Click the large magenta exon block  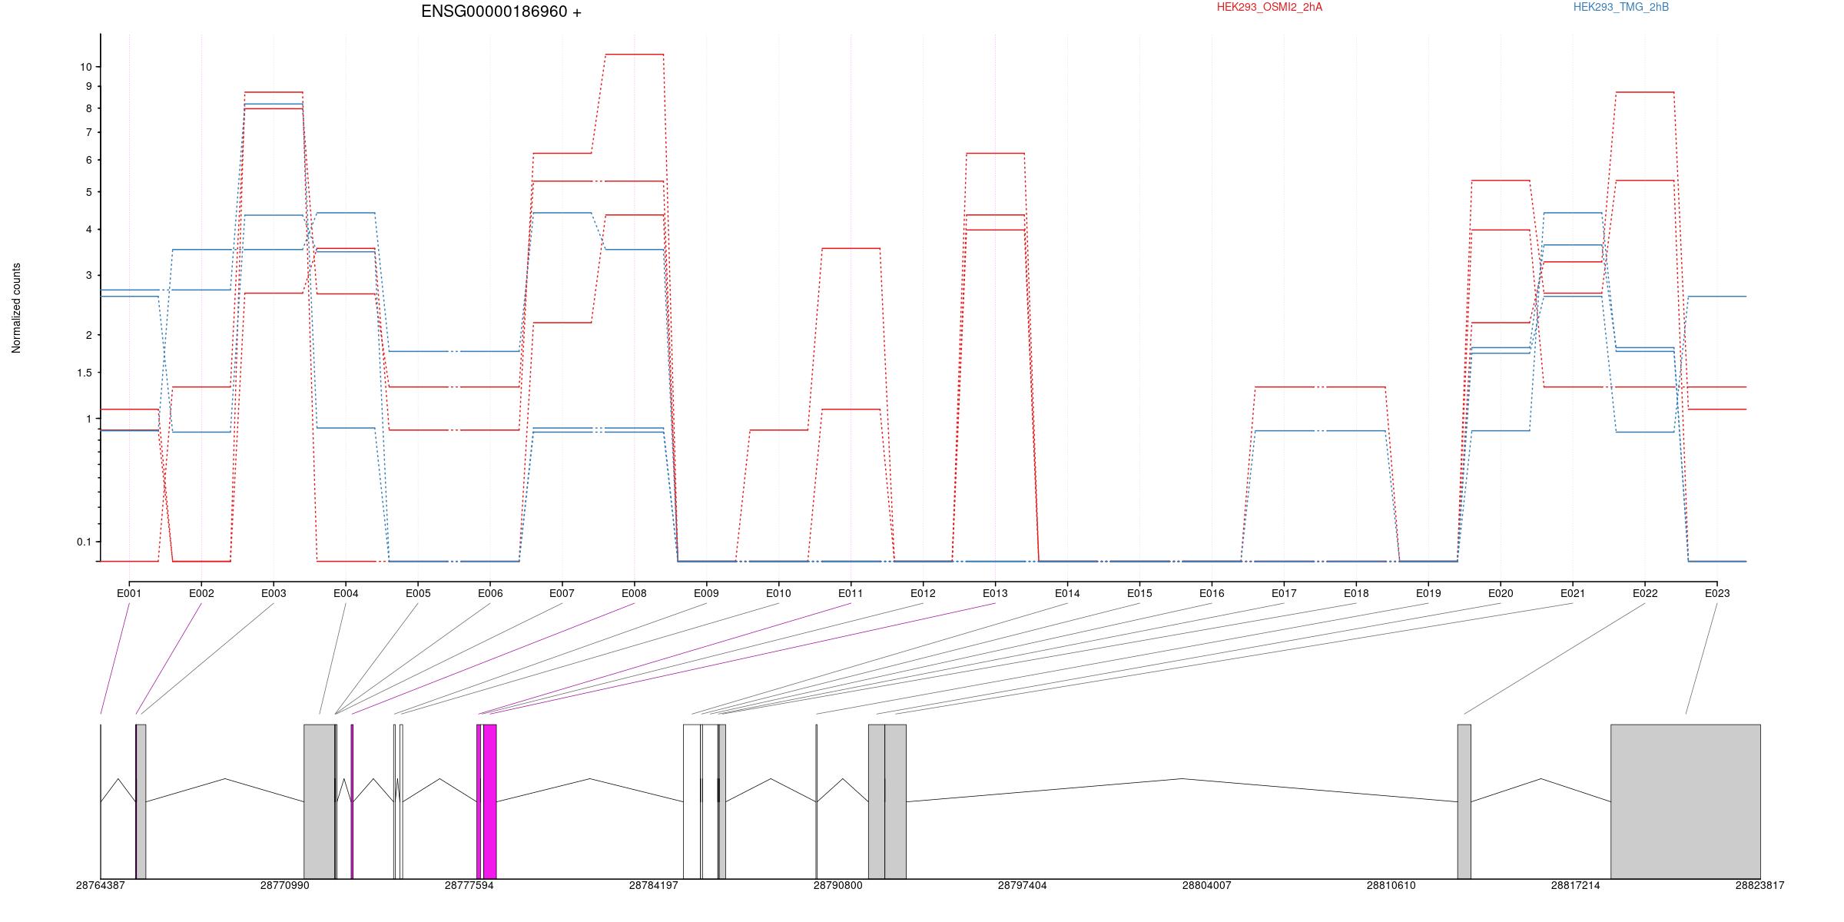pos(489,801)
